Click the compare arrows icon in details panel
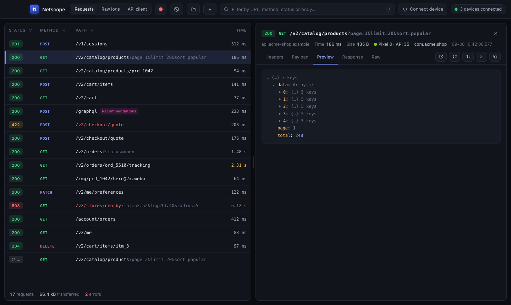Screen dimensions: 511x305 (x=468, y=57)
